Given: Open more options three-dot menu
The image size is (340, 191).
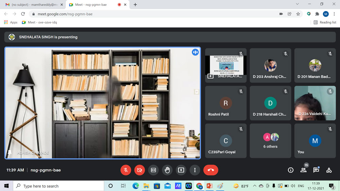Looking at the screenshot, I should pyautogui.click(x=195, y=170).
